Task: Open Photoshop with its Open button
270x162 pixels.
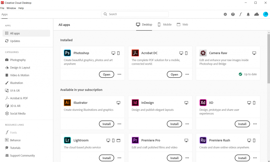Action: (x=107, y=74)
